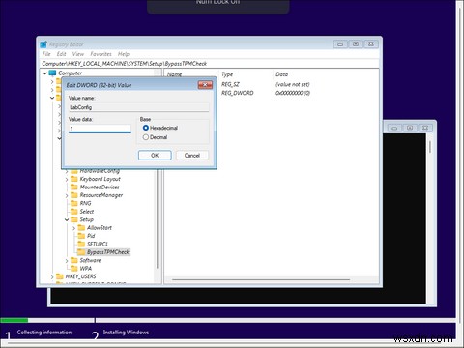Click the horizontal scrollbar in values pane
The height and width of the screenshot is (348, 464).
[261, 279]
